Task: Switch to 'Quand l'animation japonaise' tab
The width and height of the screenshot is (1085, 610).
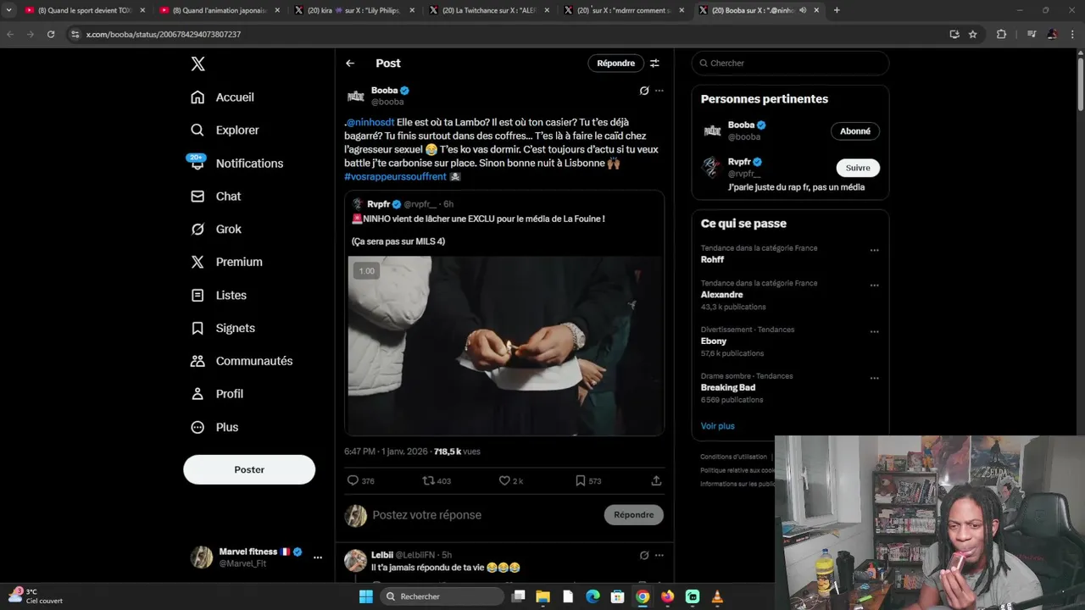Action: [x=220, y=10]
